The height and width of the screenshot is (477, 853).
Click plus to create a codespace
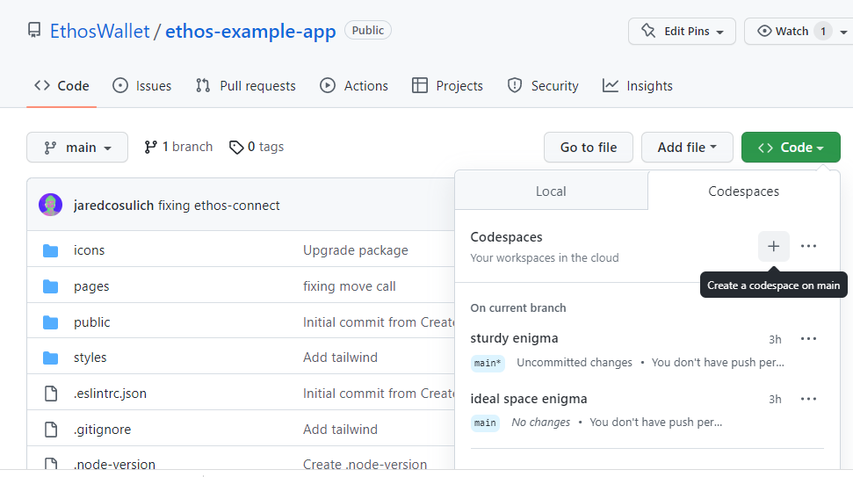tap(774, 246)
